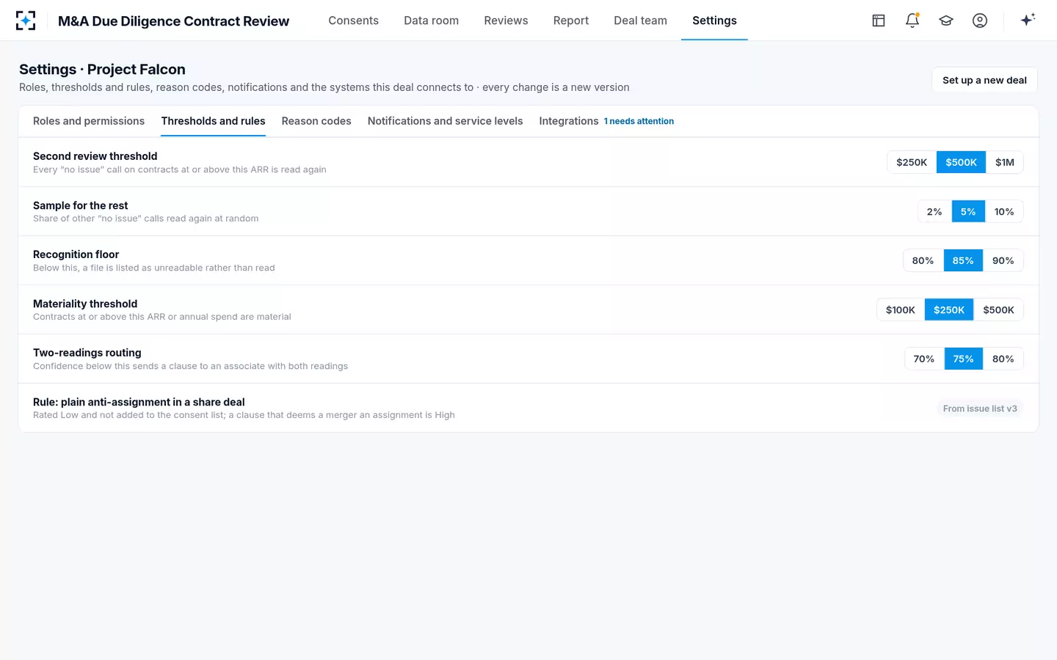Go to the Data room page

tap(432, 21)
